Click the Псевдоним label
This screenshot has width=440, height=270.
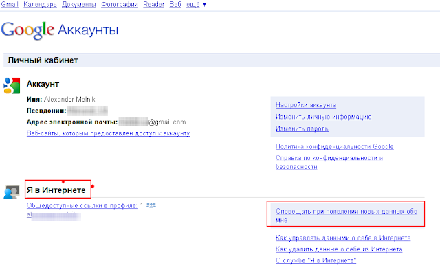pos(46,111)
